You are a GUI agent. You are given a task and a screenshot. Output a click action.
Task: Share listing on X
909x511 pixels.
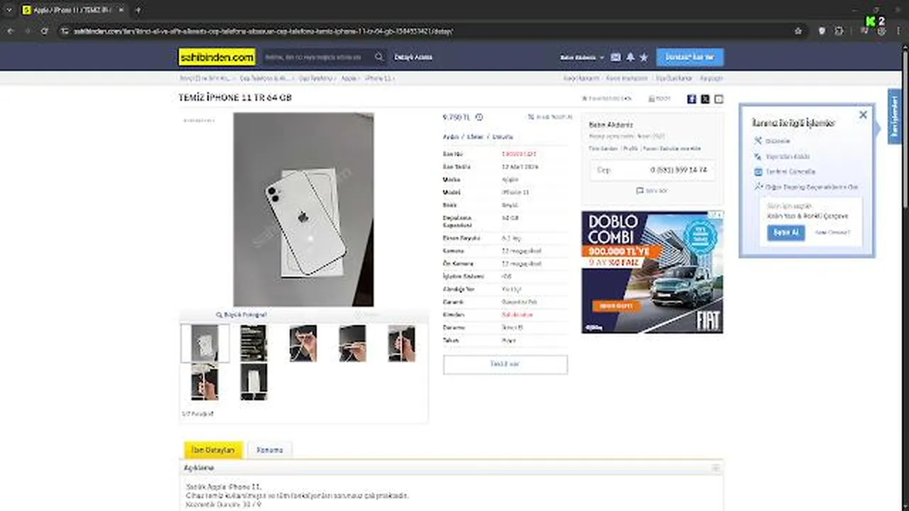705,99
